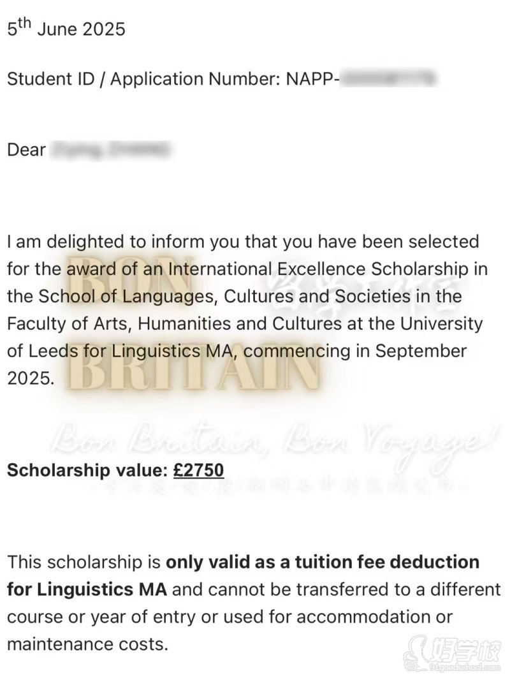The height and width of the screenshot is (680, 510).
Task: Click the blurred application number after NAPP-
Action: [x=388, y=79]
